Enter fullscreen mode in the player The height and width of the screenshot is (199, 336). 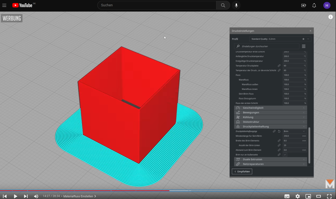329,196
